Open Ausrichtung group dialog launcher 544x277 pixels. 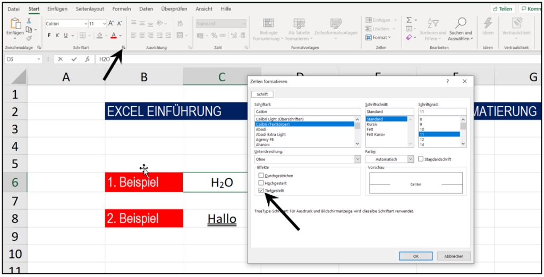[x=190, y=48]
